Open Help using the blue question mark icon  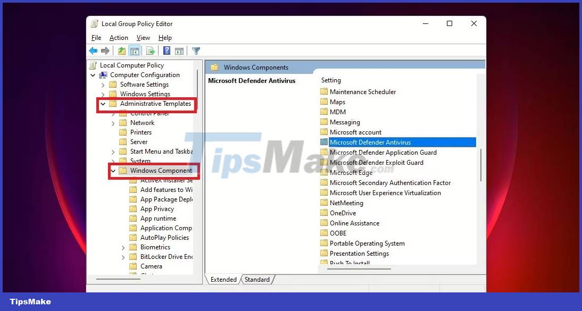coord(166,51)
